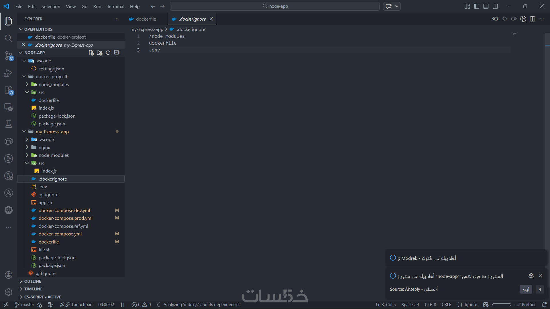550x309 pixels.
Task: Switch to the dockerfile editor tab
Action: tap(146, 19)
